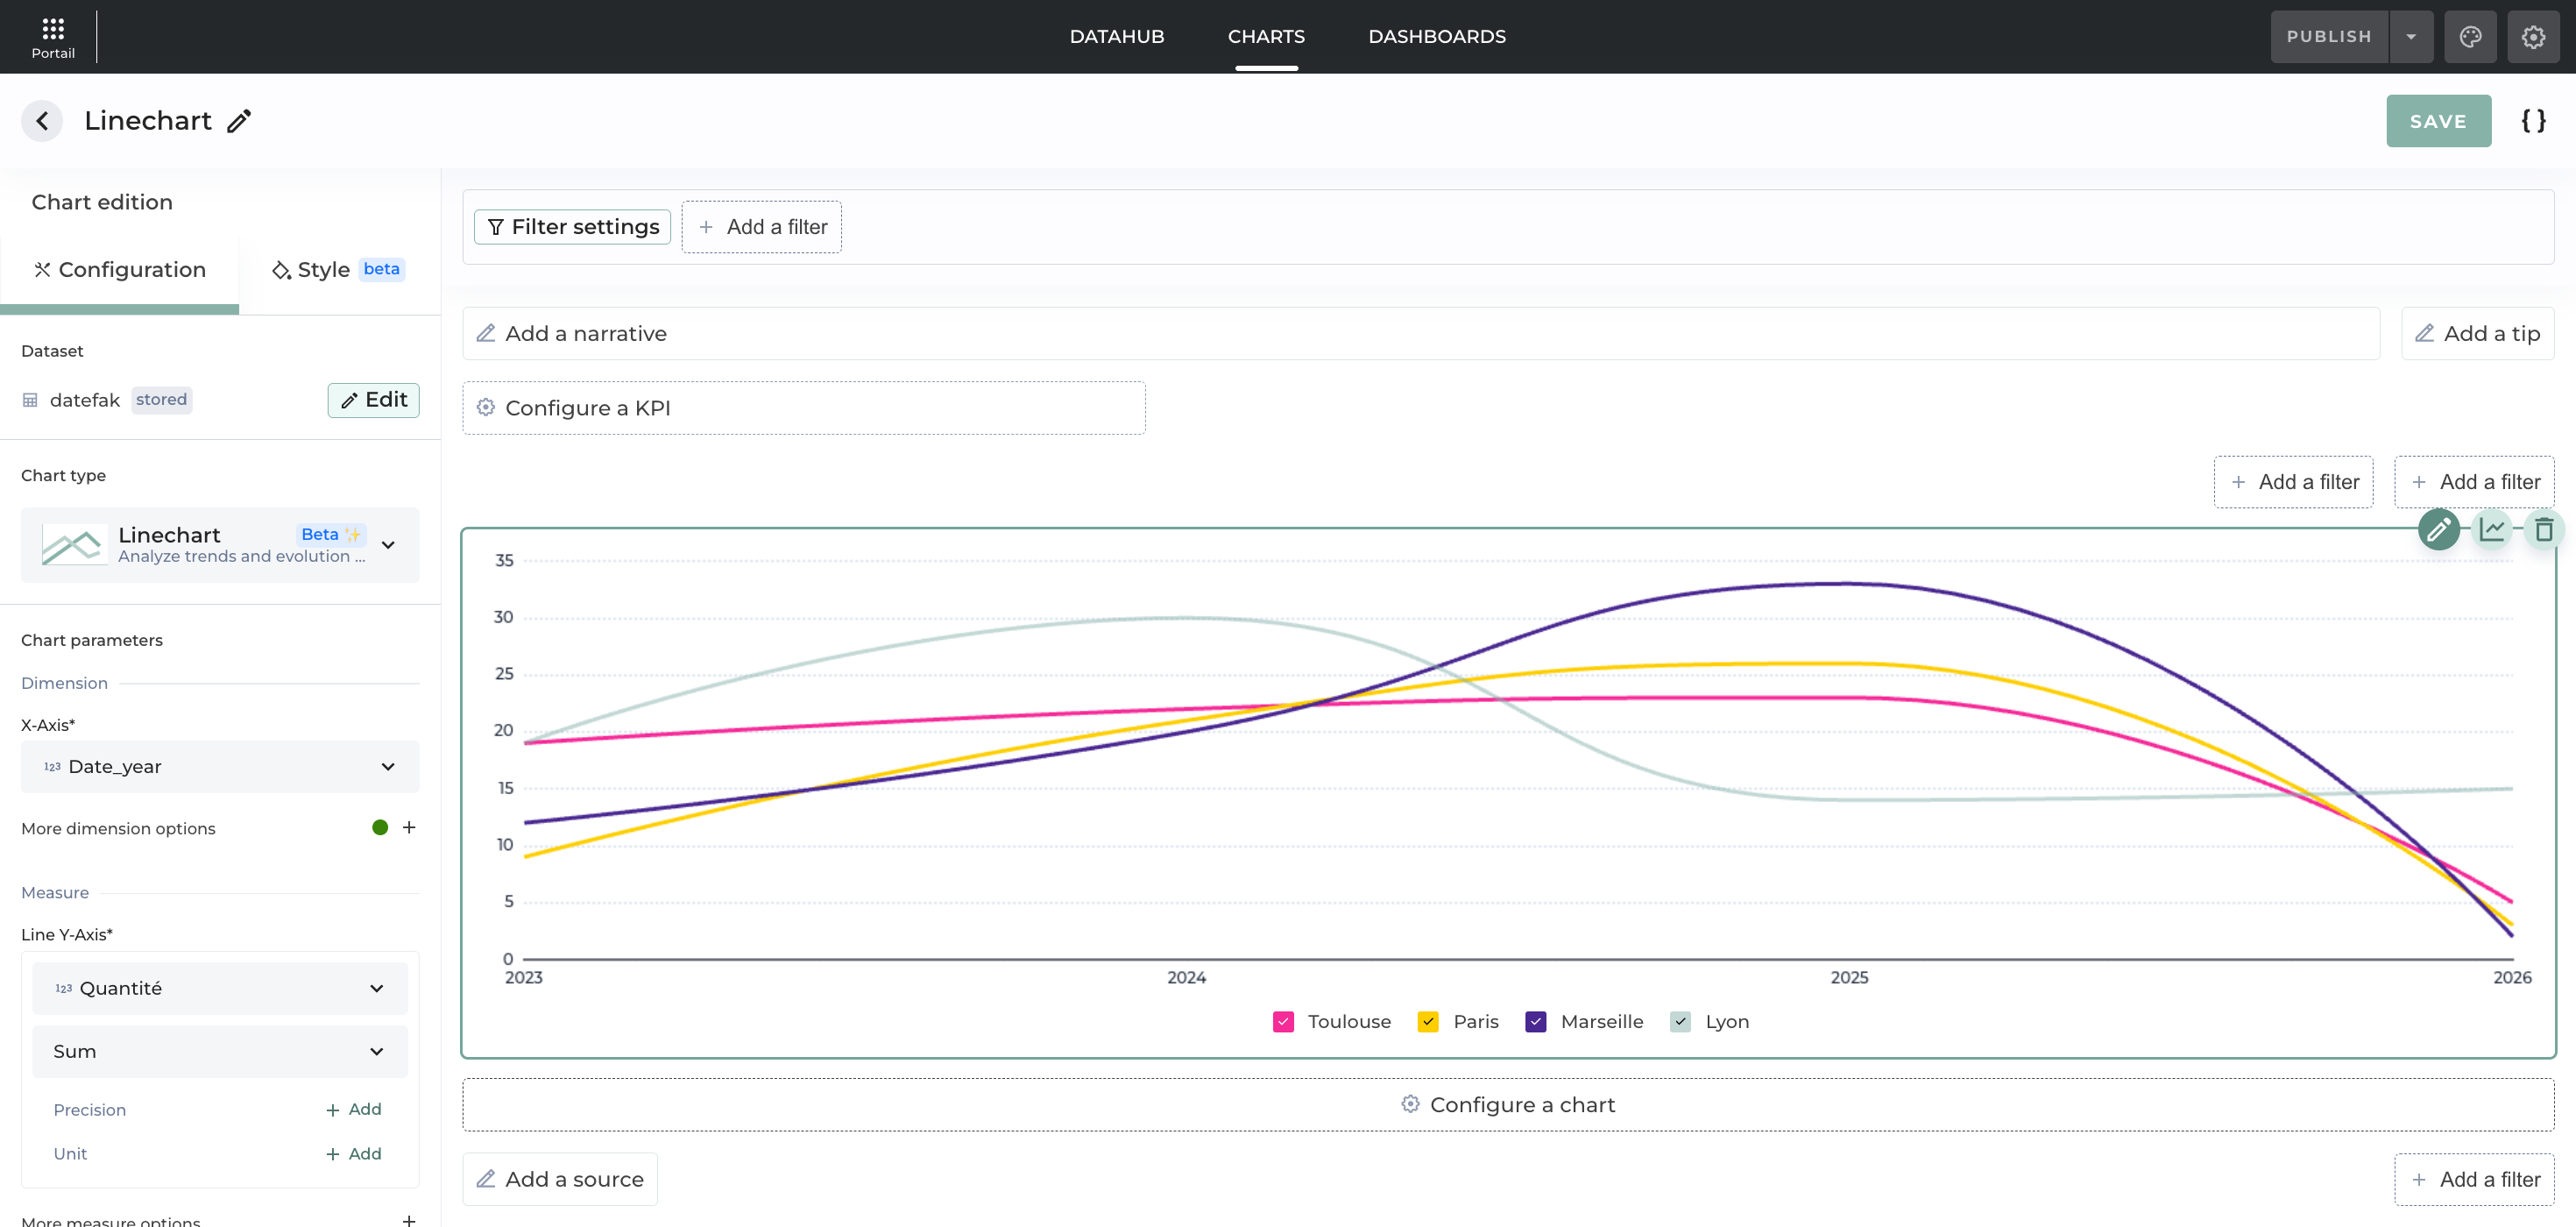Delete the chart with the trash icon
Image resolution: width=2576 pixels, height=1227 pixels.
2544,529
